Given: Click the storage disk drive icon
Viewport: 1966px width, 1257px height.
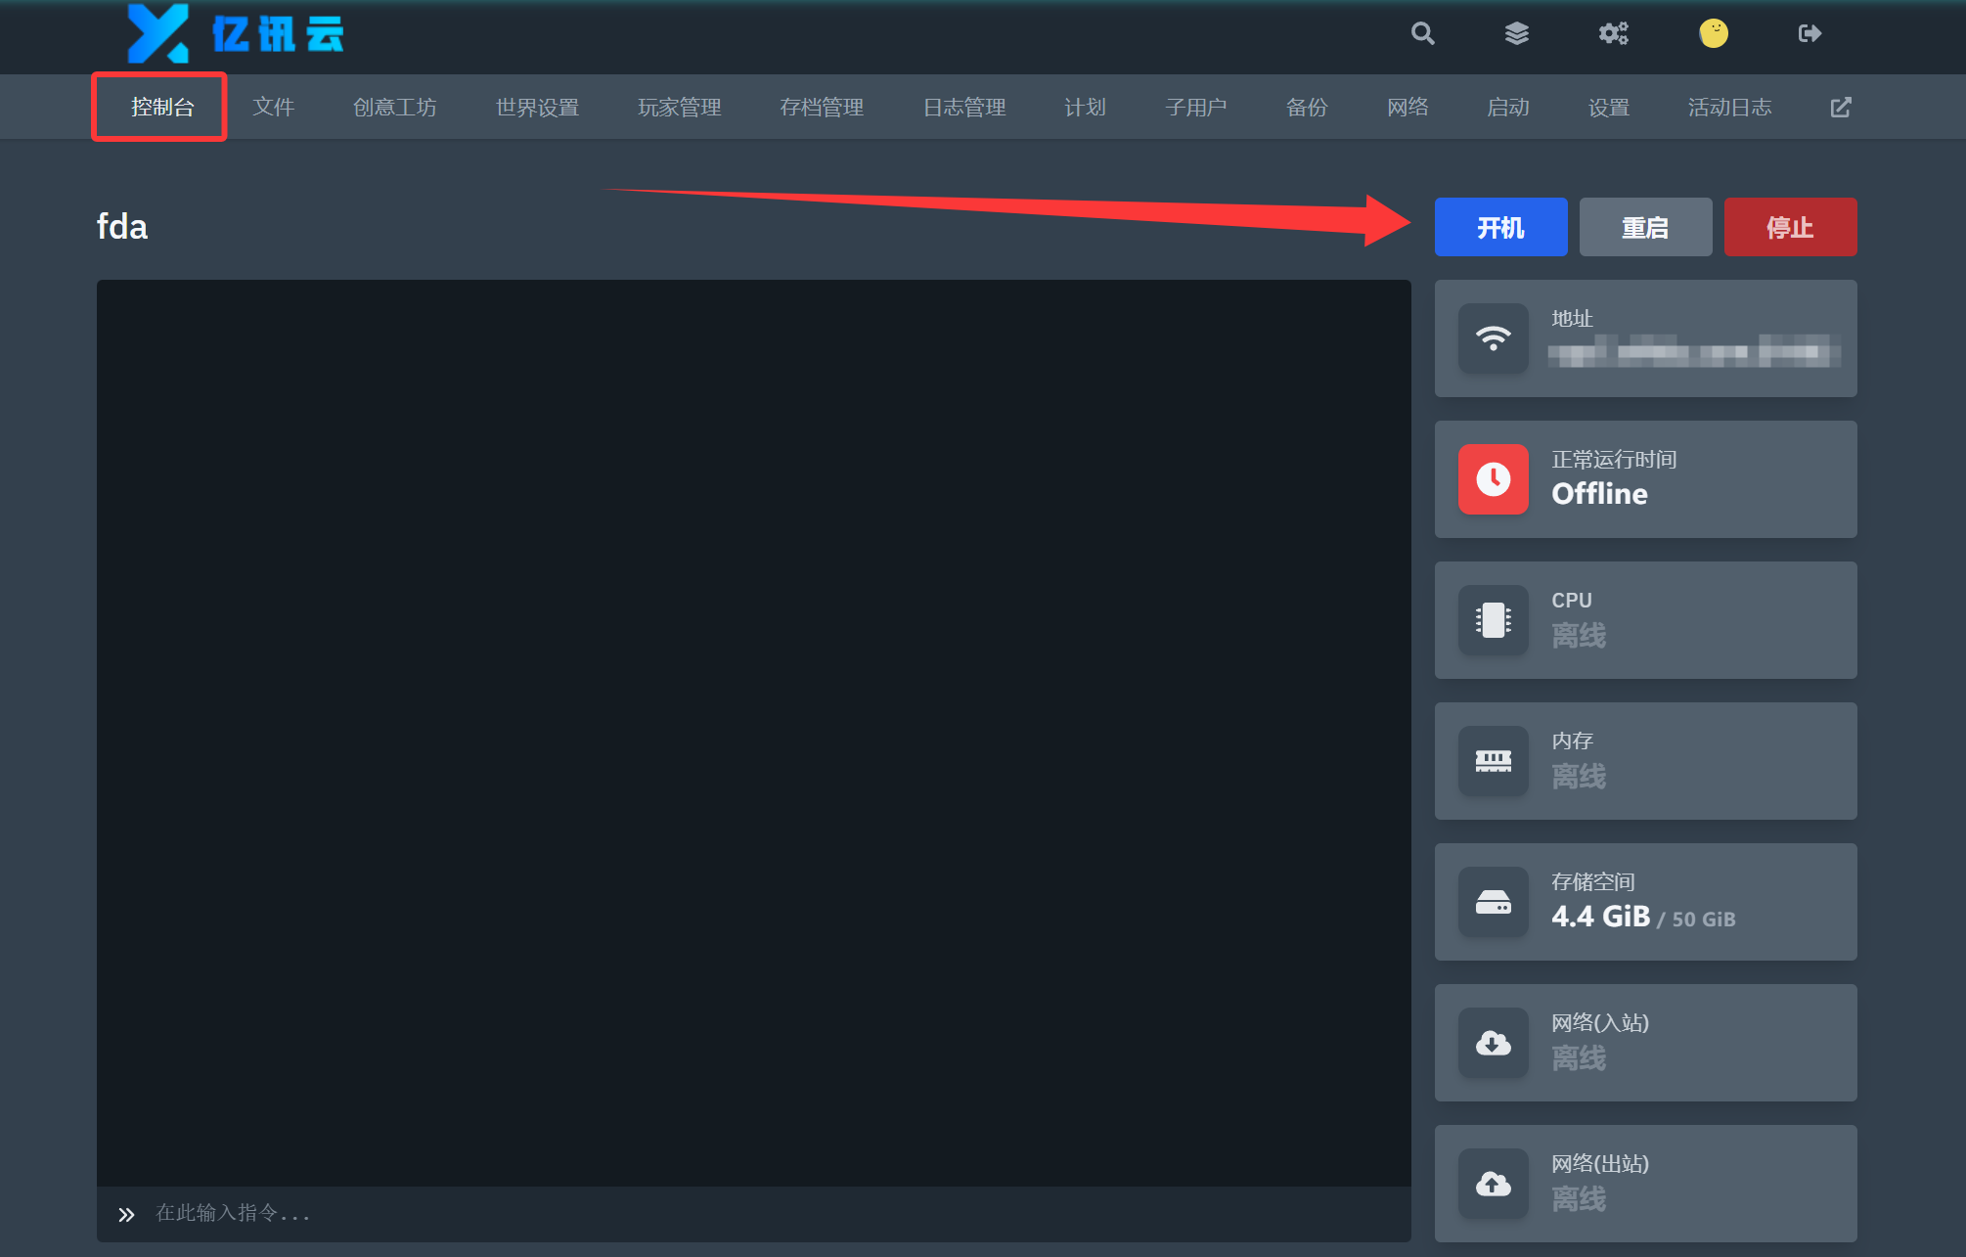Looking at the screenshot, I should [x=1493, y=902].
